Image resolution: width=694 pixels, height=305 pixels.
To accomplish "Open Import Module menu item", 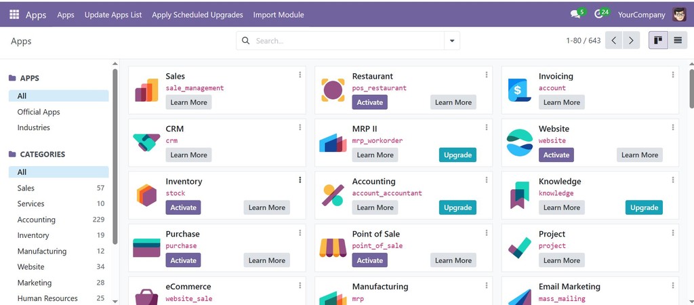I will pyautogui.click(x=279, y=15).
